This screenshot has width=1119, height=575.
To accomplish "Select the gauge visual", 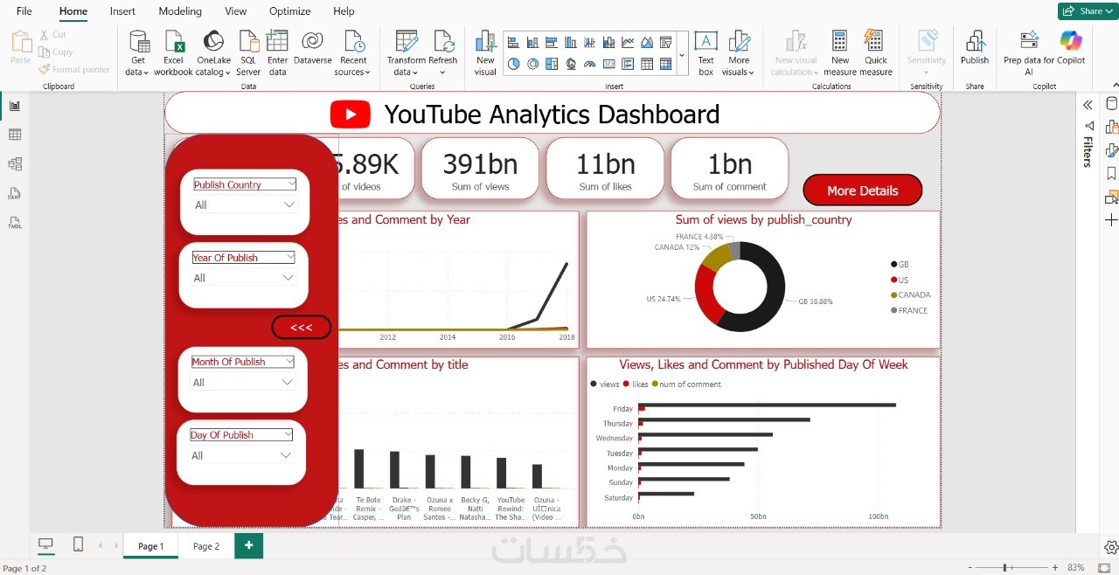I will (590, 64).
